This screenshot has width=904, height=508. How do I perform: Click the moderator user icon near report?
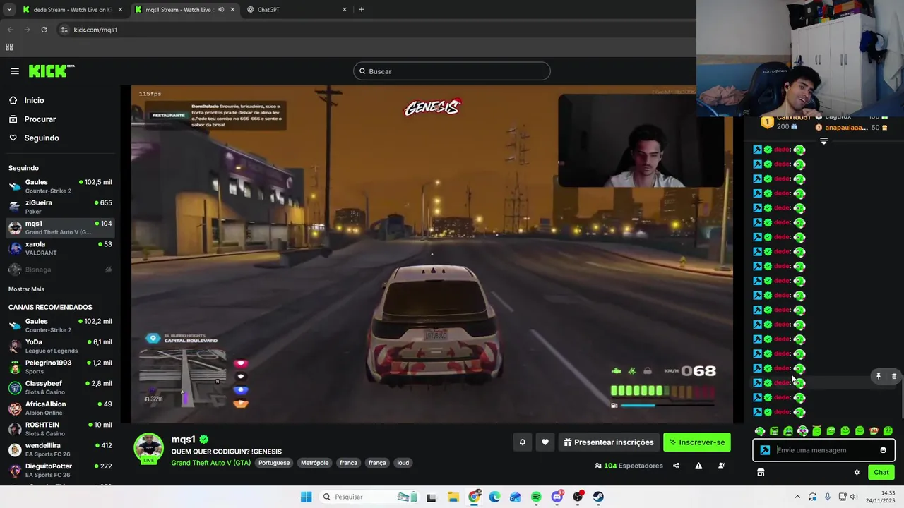point(721,466)
